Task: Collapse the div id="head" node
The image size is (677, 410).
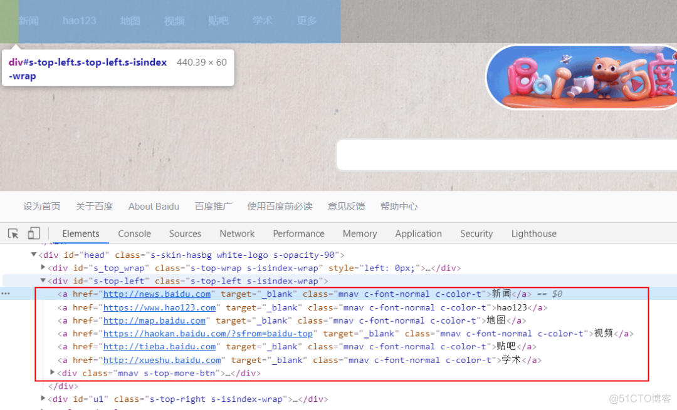Action: pyautogui.click(x=34, y=255)
